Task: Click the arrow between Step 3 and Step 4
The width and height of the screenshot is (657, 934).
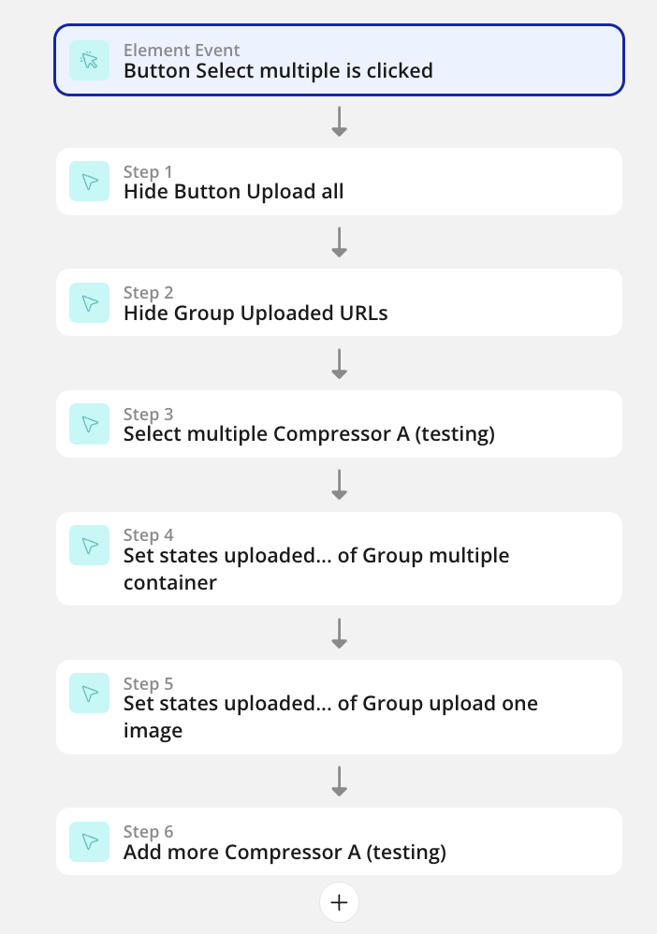Action: click(339, 484)
